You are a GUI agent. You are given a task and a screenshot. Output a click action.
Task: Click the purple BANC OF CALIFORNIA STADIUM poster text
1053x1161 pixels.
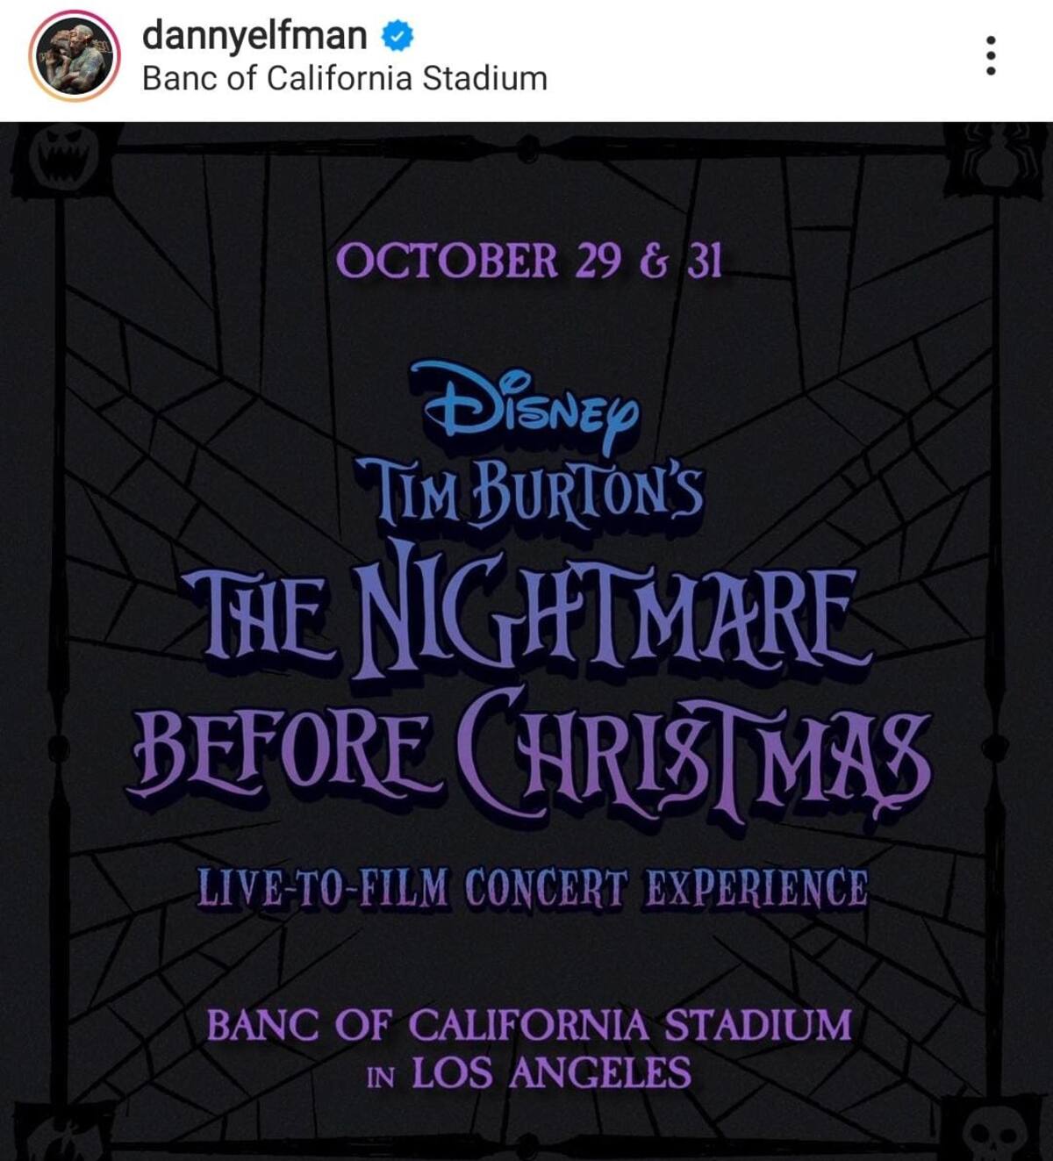pyautogui.click(x=529, y=1024)
